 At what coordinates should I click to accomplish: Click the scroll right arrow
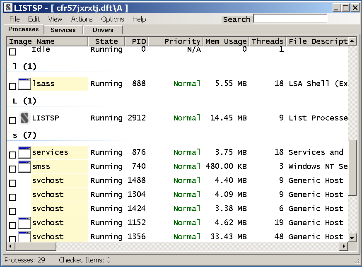coord(344,246)
